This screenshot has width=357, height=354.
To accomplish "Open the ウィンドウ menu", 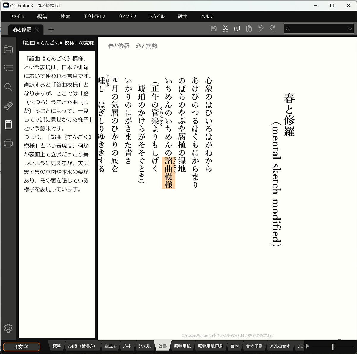I will coord(127,16).
